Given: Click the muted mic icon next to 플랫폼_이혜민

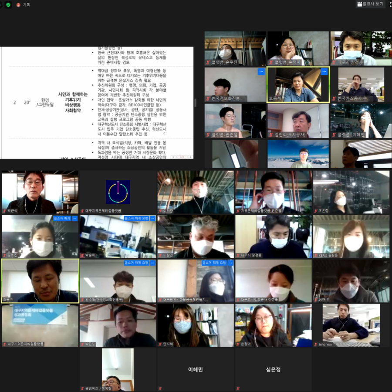Looking at the screenshot, I should [334, 135].
